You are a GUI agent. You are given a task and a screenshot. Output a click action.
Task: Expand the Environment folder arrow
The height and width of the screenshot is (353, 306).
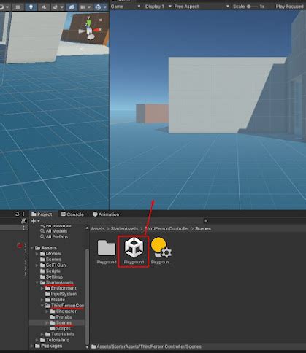point(42,288)
